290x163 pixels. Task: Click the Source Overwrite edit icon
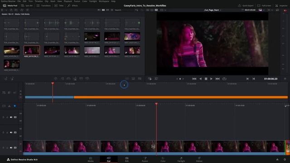point(87,79)
